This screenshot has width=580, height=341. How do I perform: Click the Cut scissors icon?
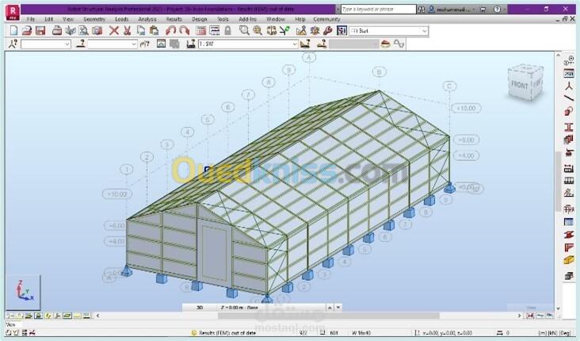[127, 31]
